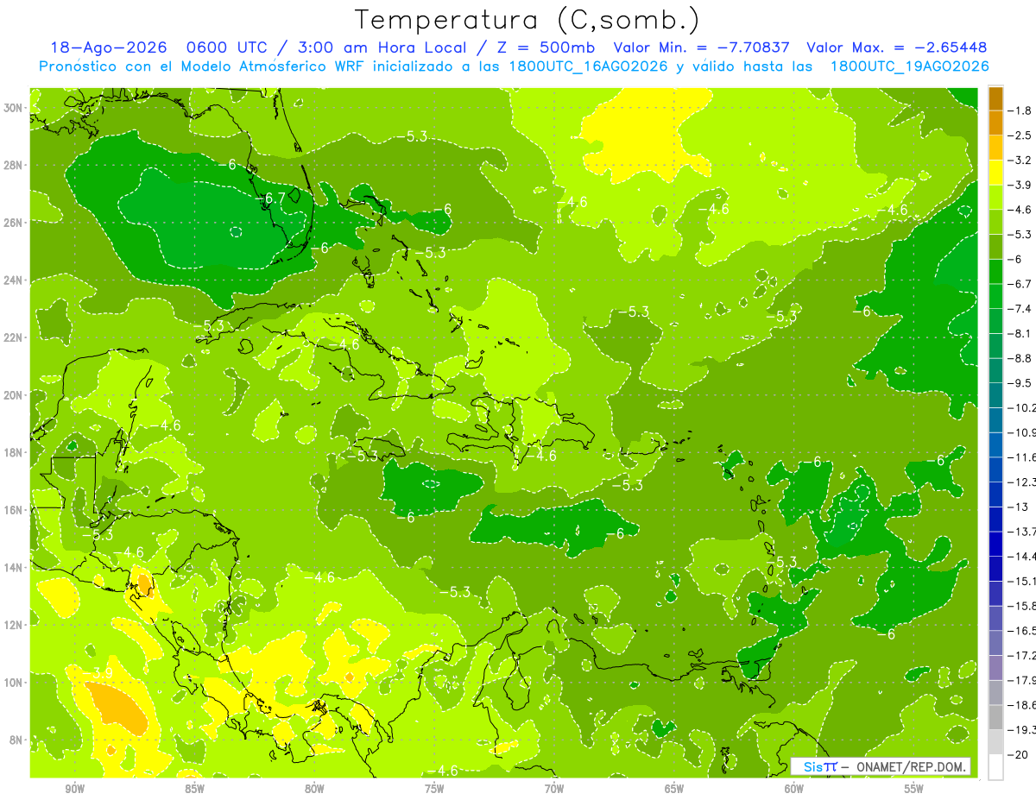The height and width of the screenshot is (800, 1036).
Task: Click the '28N' latitude axis label
Action: (15, 165)
